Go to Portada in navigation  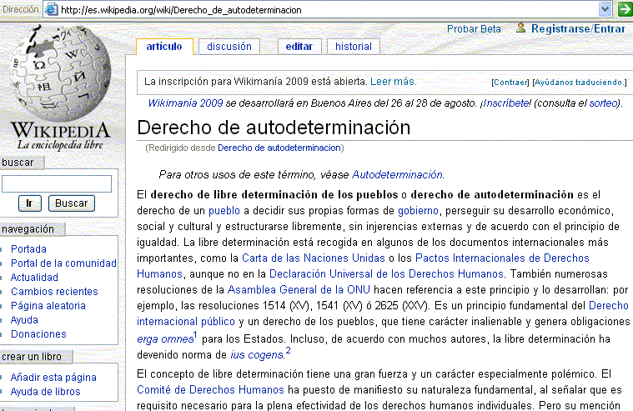[28, 249]
